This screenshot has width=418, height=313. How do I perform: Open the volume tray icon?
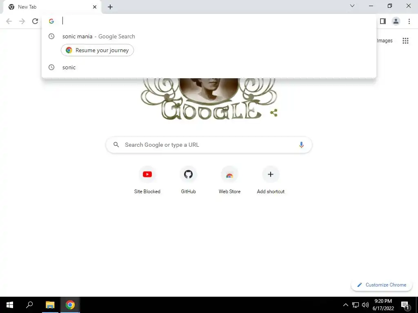click(x=365, y=305)
